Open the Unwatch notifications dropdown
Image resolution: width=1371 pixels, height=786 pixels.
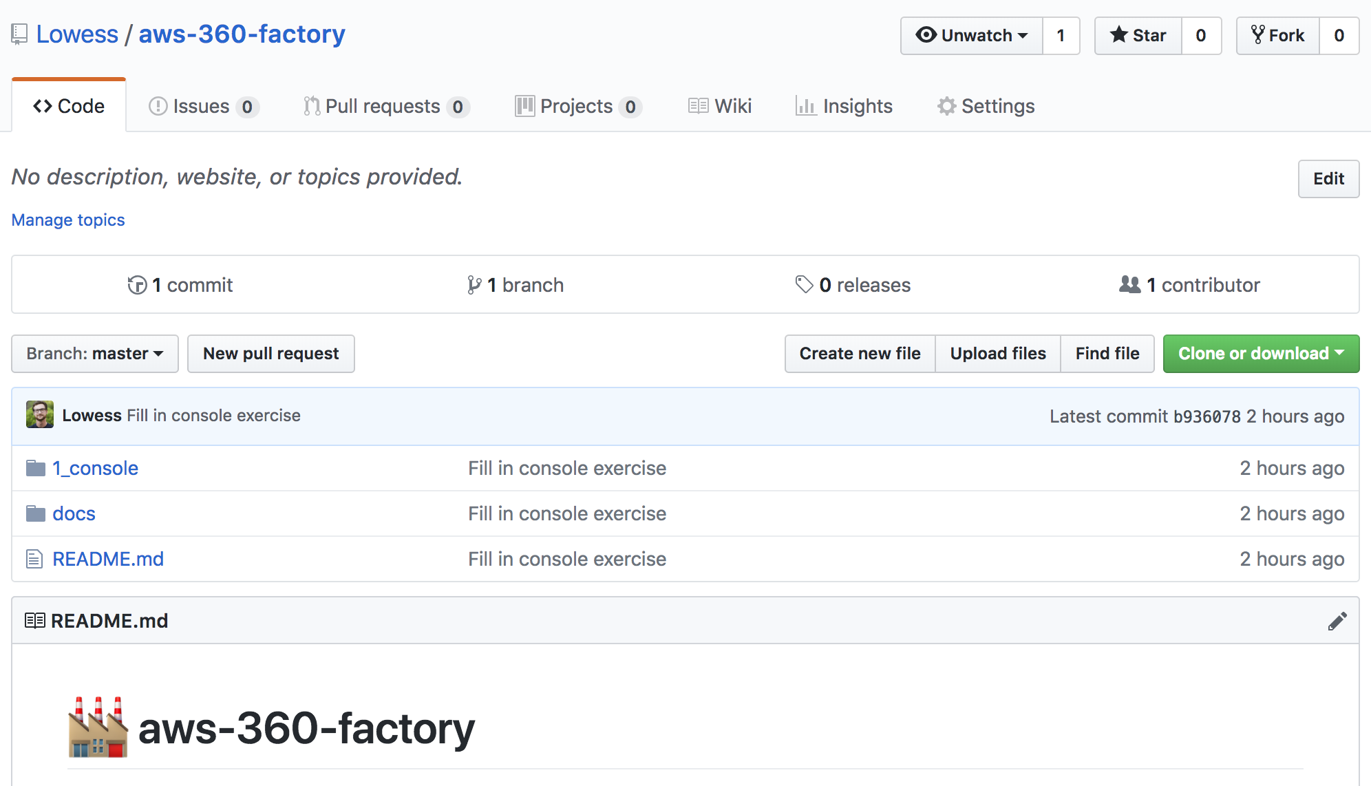pos(971,36)
